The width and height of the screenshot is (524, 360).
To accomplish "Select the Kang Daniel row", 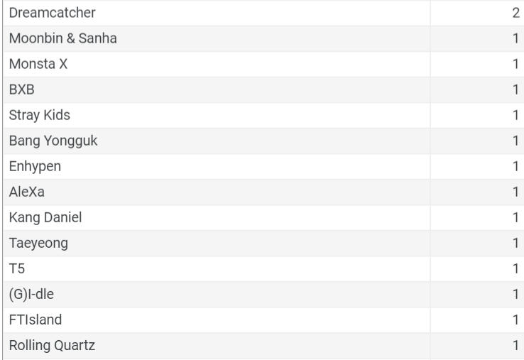I will pos(263,217).
